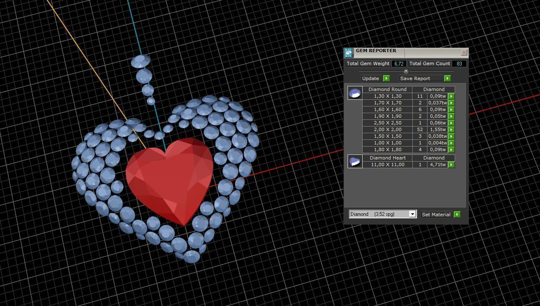The width and height of the screenshot is (540, 306).
Task: Click the 1,90 X 1,90 size cell
Action: pos(387,116)
